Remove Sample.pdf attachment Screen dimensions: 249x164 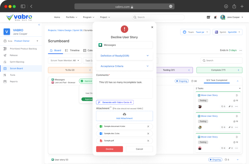(148, 140)
